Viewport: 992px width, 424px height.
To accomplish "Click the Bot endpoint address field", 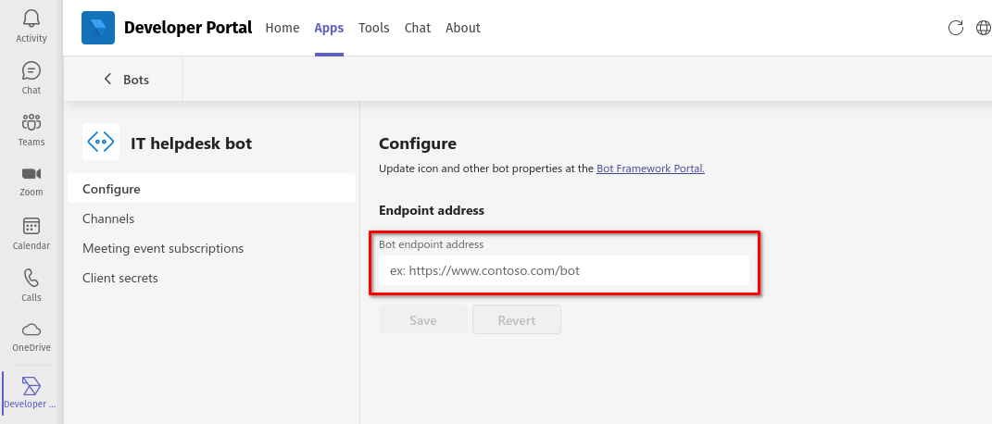I will point(564,270).
